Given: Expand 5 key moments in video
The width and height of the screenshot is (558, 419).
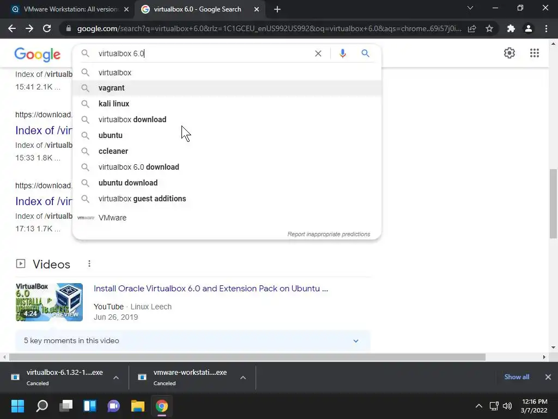Looking at the screenshot, I should pos(192,340).
